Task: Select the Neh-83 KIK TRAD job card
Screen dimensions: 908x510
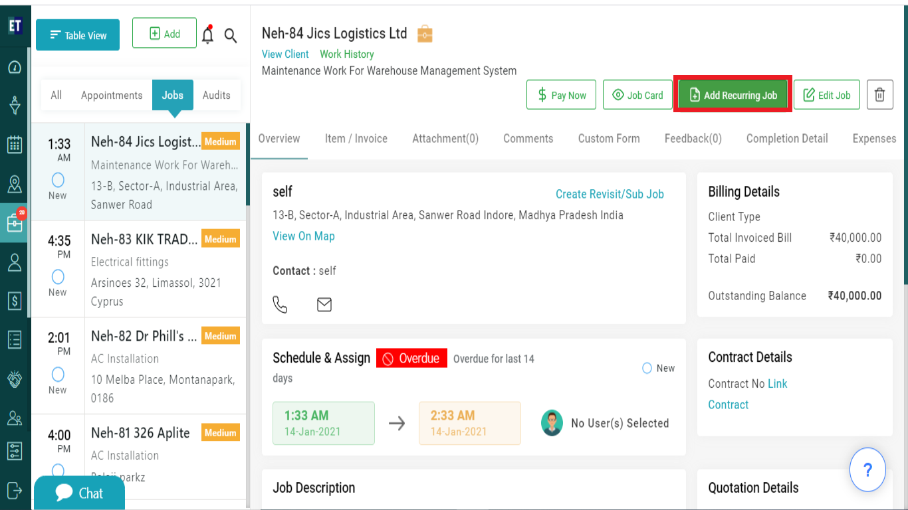Action: point(139,269)
